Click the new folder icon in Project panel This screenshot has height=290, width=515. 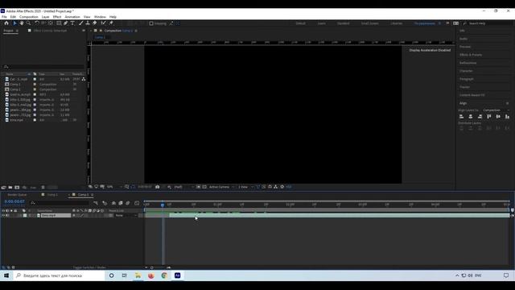pyautogui.click(x=10, y=188)
